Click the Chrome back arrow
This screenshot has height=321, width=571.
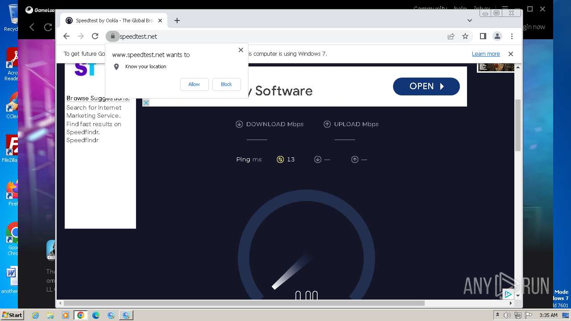pos(66,36)
